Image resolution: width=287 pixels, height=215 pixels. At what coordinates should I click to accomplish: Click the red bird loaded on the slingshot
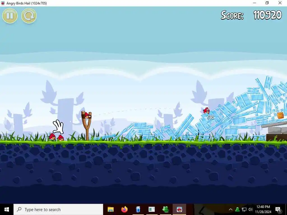(x=87, y=116)
